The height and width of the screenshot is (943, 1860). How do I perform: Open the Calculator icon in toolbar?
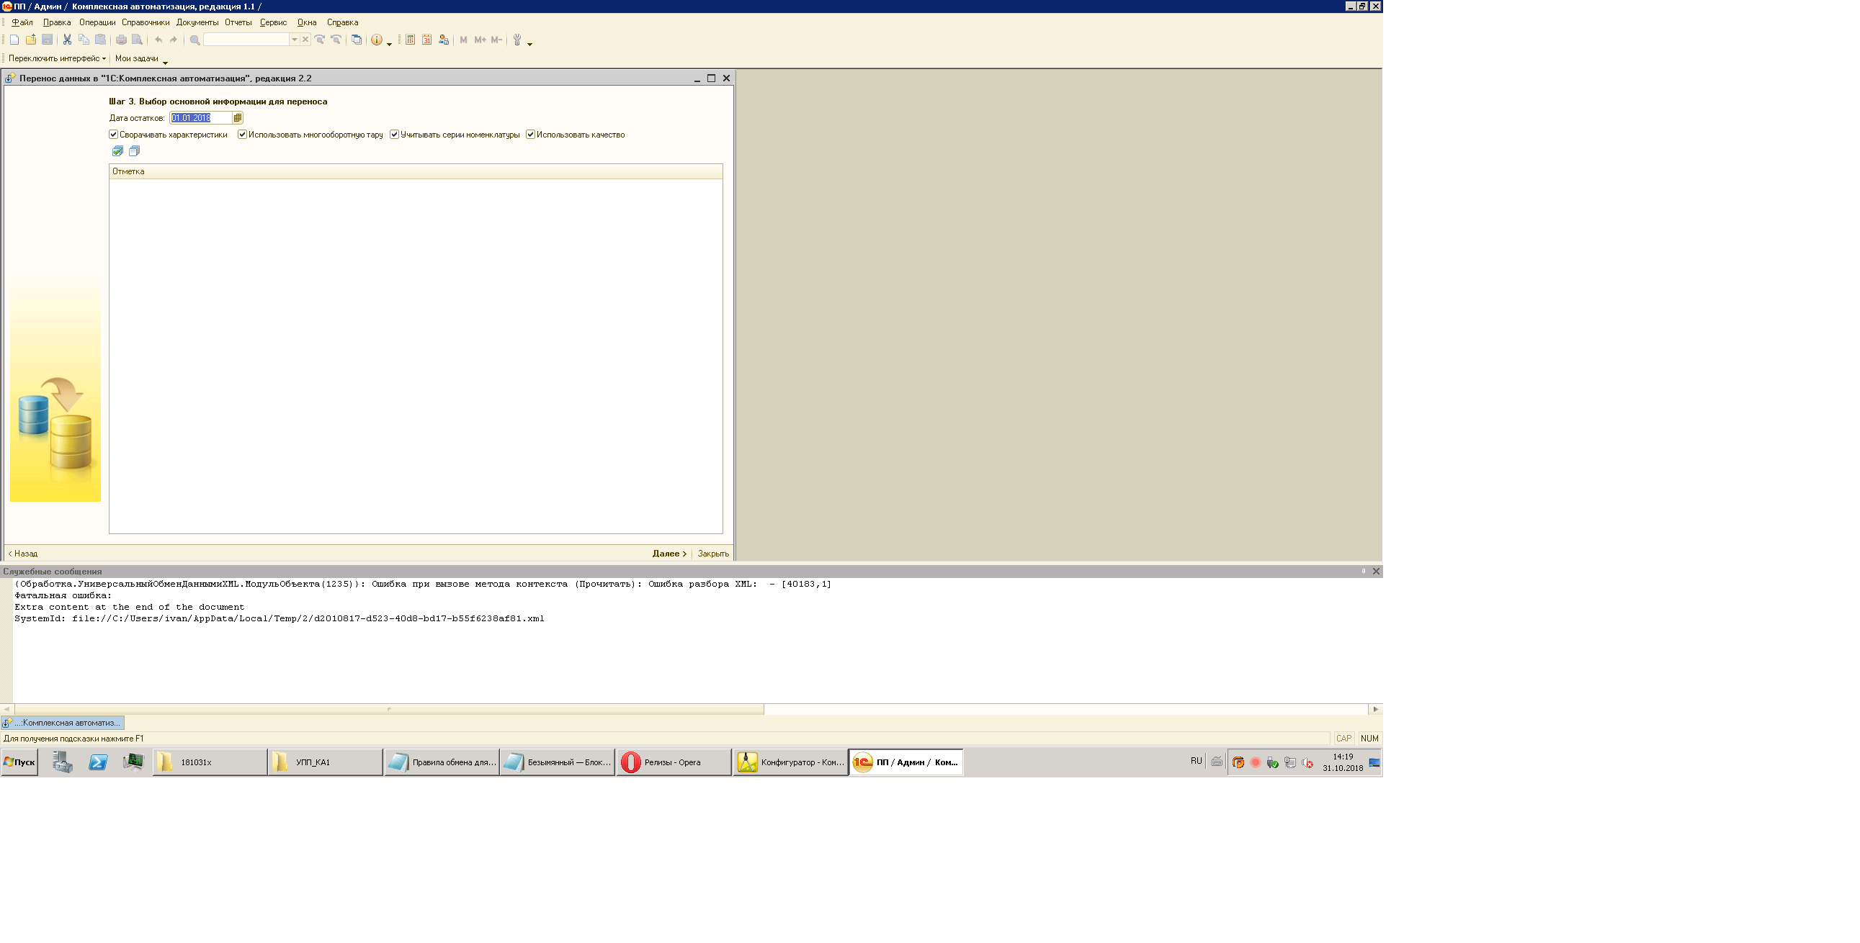[410, 40]
